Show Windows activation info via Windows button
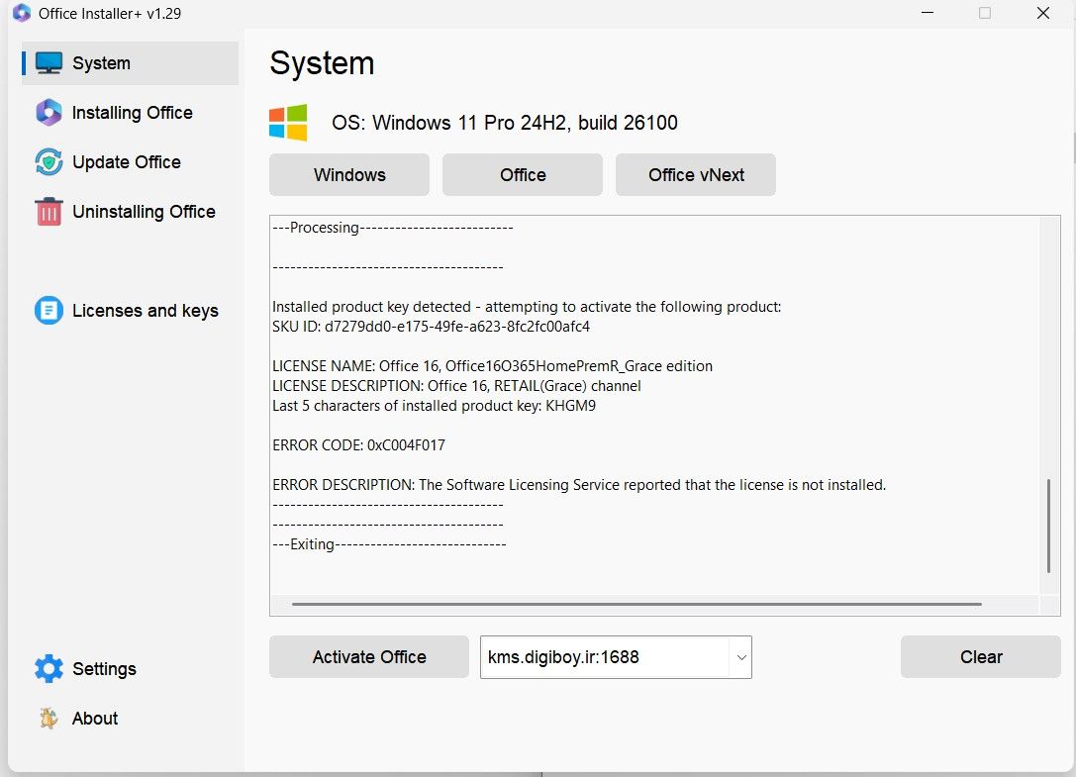 tap(349, 175)
